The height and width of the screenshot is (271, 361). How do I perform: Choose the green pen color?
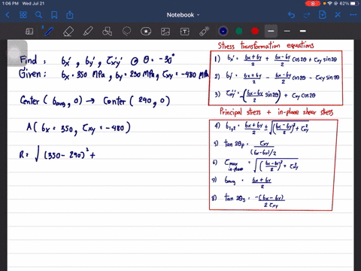pos(239,31)
